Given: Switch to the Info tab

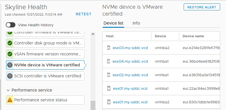Looking at the screenshot, I should 136,23.
